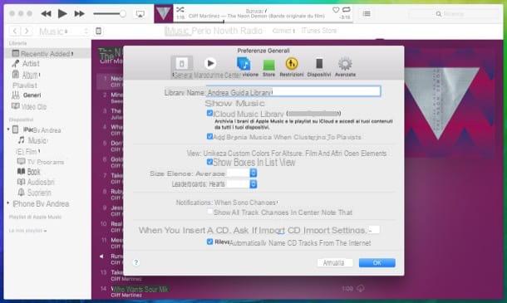Open Playback preferences tab icon
Screen dimensions: 507x303
210,64
